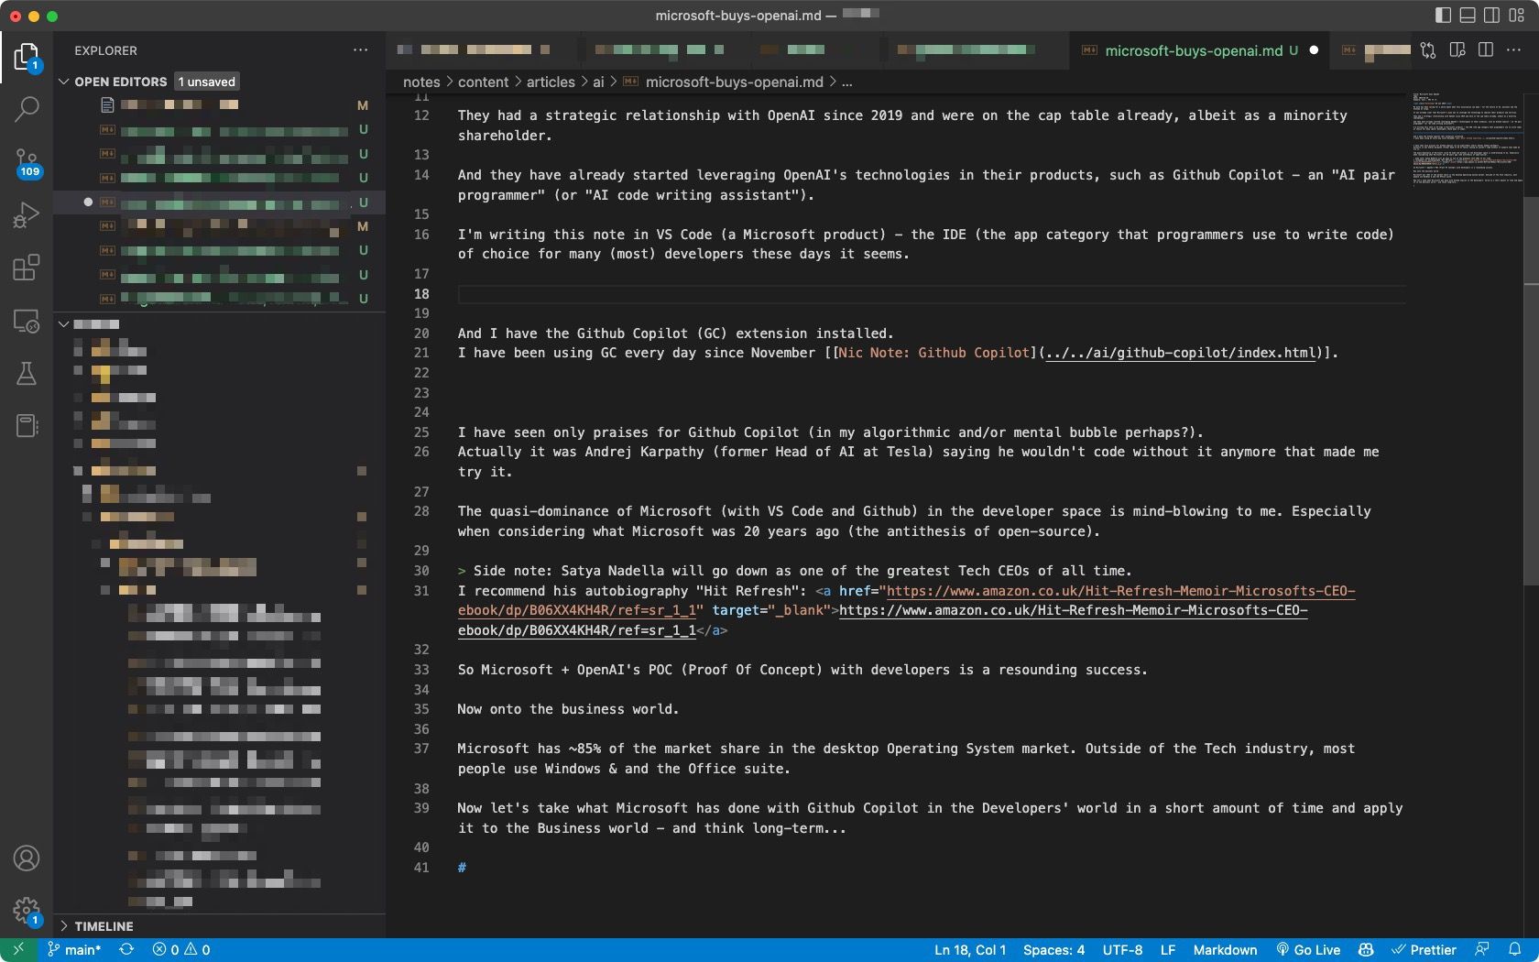1539x962 pixels.
Task: Open Remote Explorer in activity bar
Action: 27,321
